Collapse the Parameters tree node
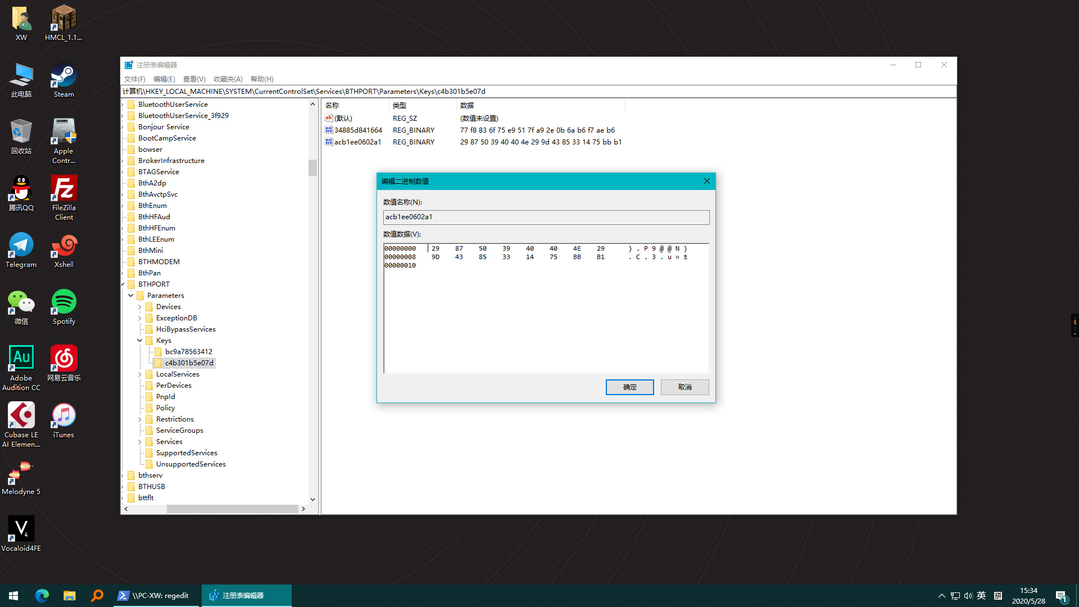 131,296
